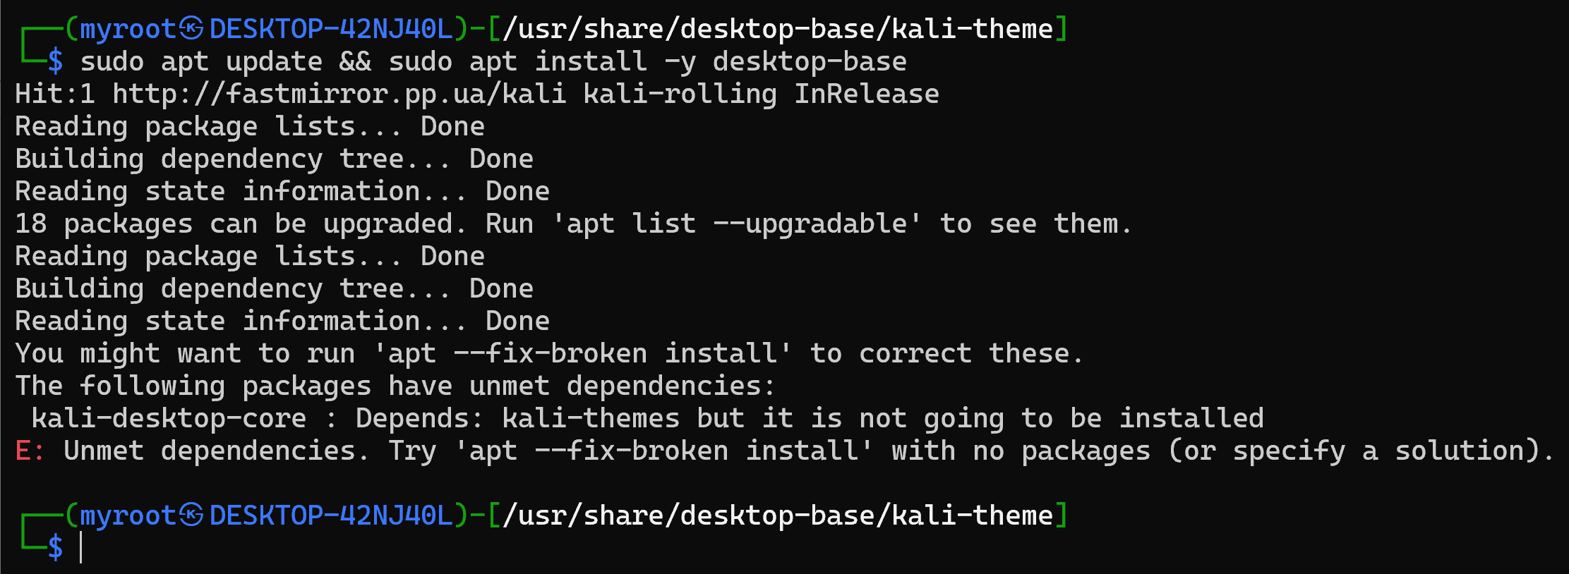Click the 'Hit:1' text in the output
Screen dimensions: 1569x574
[x=55, y=94]
